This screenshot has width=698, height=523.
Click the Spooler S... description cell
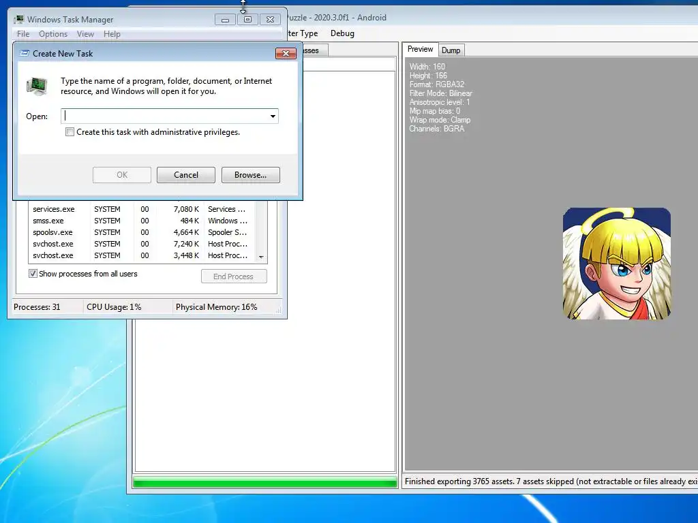pos(227,232)
